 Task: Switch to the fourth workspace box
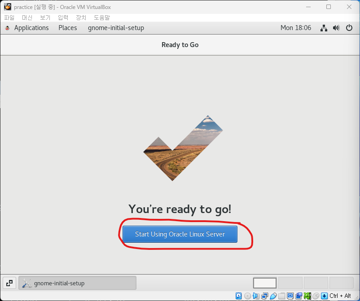[341, 283]
